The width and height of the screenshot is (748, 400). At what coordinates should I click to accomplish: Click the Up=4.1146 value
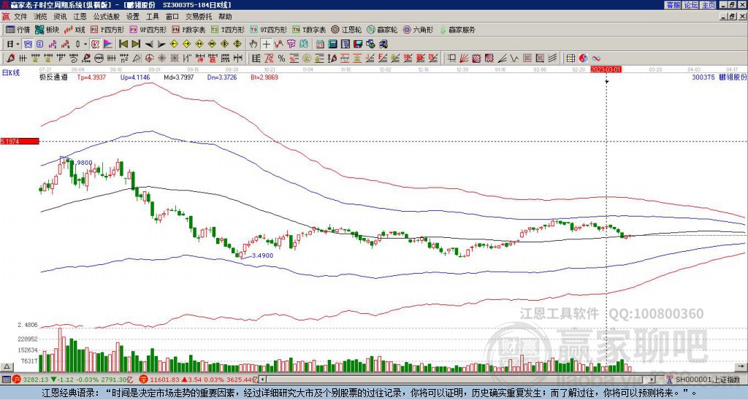coord(135,77)
